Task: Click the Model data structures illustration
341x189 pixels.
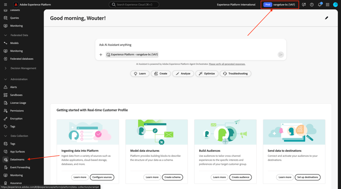Action: pyautogui.click(x=156, y=132)
